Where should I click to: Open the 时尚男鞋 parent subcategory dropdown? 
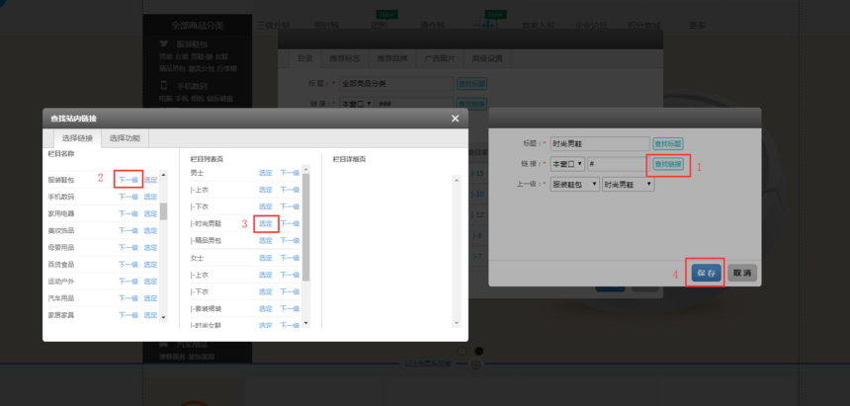pyautogui.click(x=629, y=185)
